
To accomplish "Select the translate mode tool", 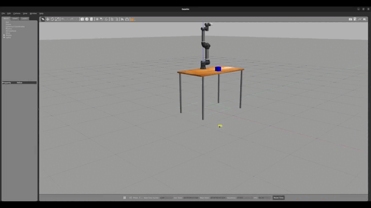I will (48, 19).
